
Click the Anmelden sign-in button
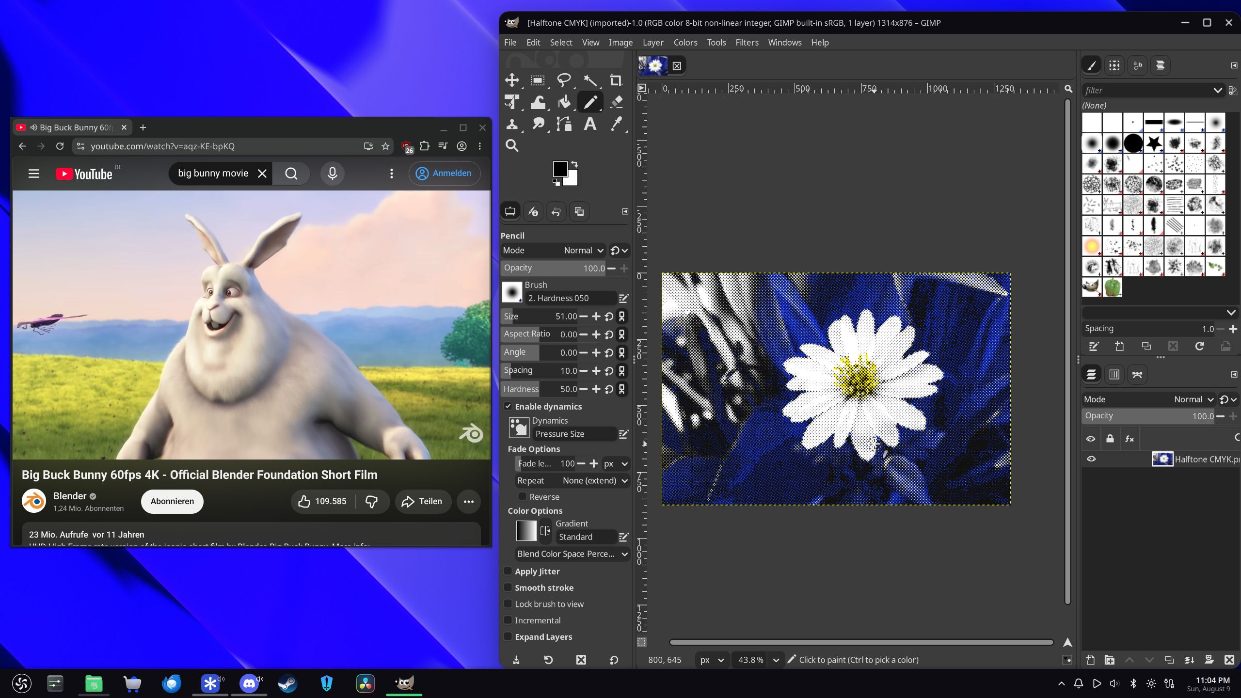click(x=444, y=173)
